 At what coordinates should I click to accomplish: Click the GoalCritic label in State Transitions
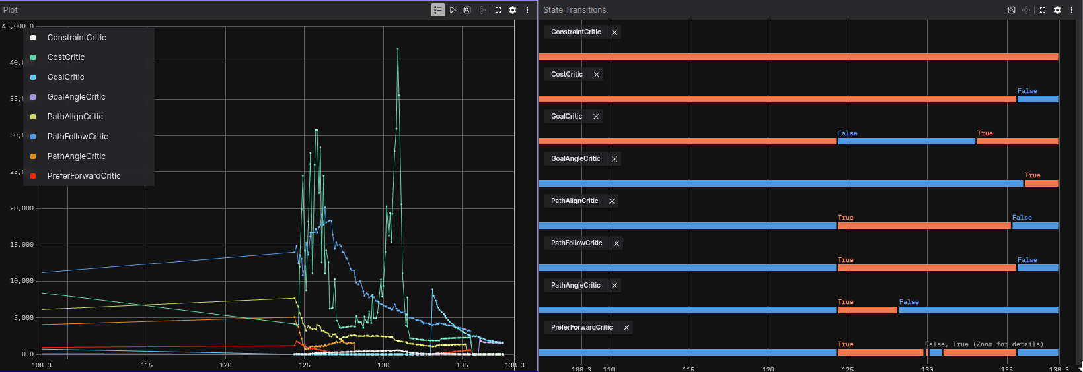click(x=567, y=117)
